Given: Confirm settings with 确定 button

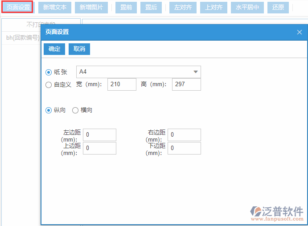Looking at the screenshot, I should [x=54, y=49].
